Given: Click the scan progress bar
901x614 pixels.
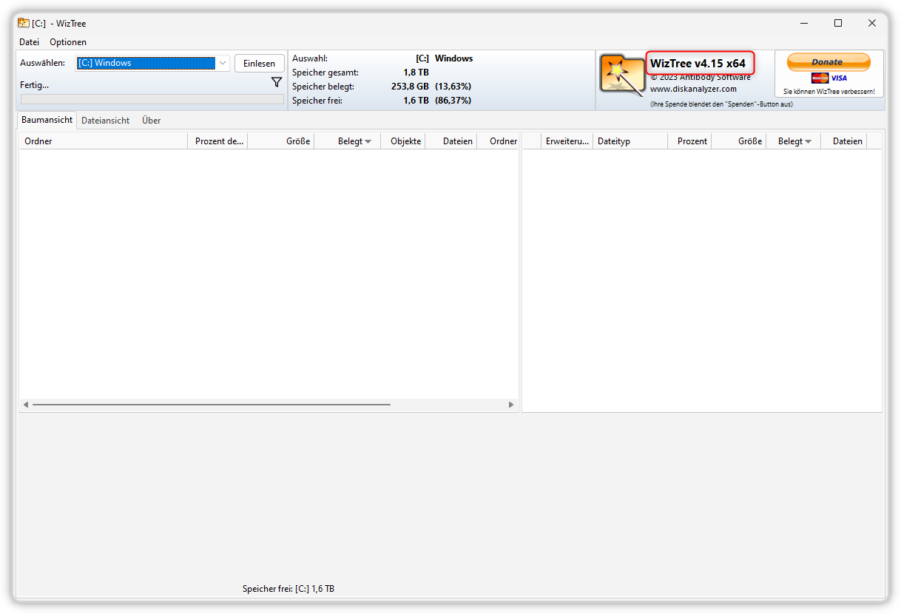Looking at the screenshot, I should [152, 99].
